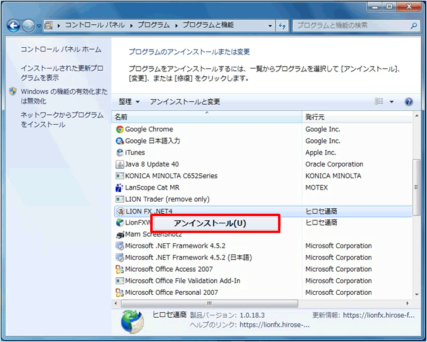Image resolution: width=427 pixels, height=342 pixels.
Task: Select Microsoft Office Access 2007 entry
Action: pyautogui.click(x=169, y=269)
